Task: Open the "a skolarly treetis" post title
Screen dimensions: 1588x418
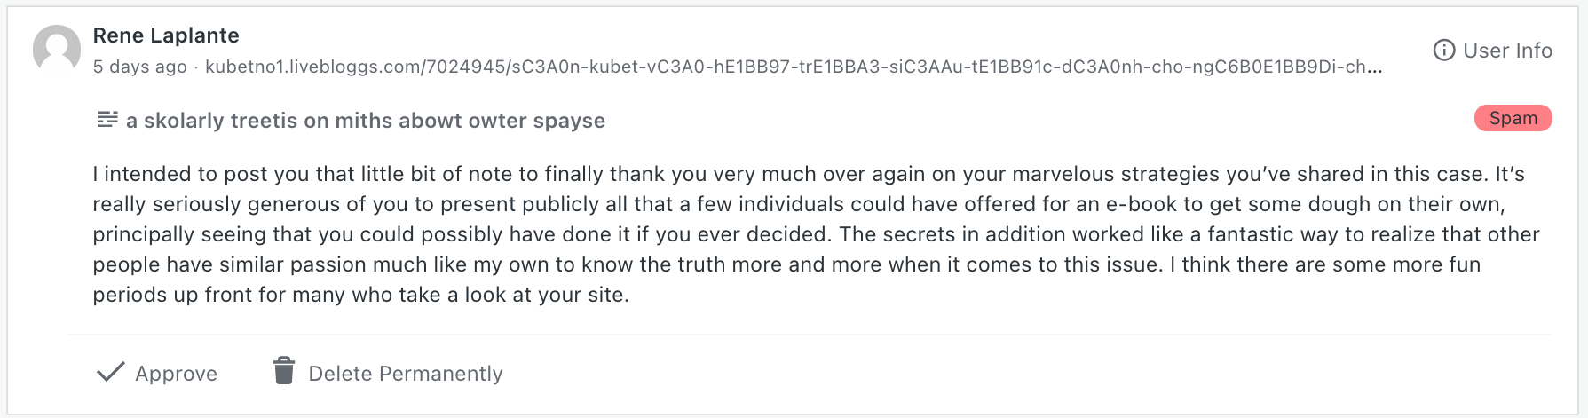Action: click(x=366, y=121)
